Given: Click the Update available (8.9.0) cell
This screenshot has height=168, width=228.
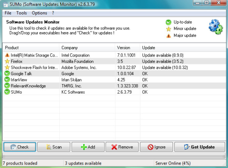Looking at the screenshot, I should (x=163, y=55).
